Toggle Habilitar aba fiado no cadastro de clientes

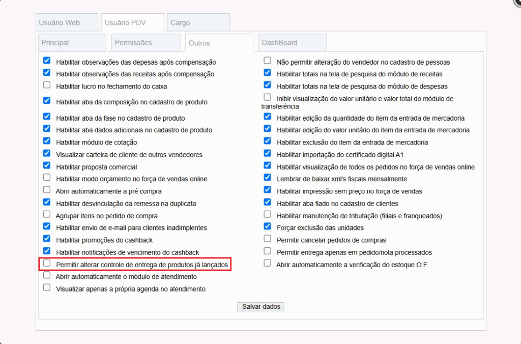coord(268,202)
